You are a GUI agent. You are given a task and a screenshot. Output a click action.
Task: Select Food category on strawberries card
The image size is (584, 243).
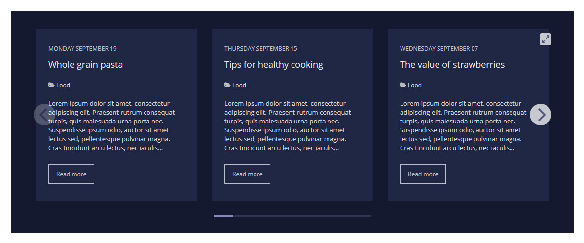coord(415,85)
